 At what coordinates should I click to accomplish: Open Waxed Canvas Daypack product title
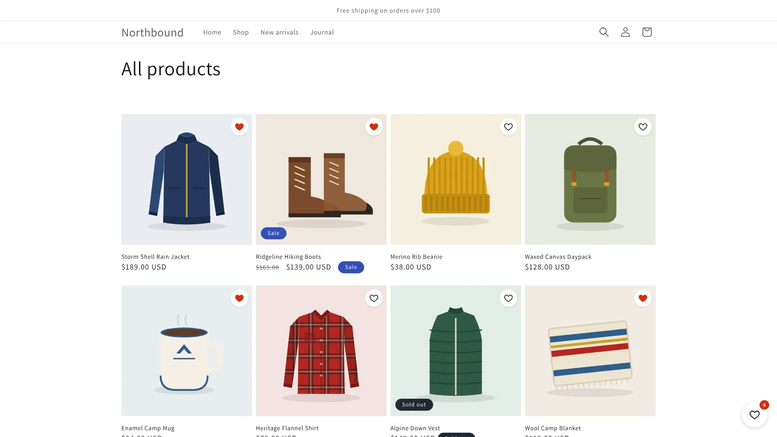(x=558, y=257)
